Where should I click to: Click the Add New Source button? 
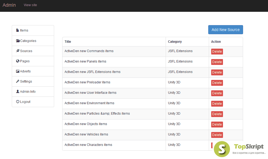[226, 30]
